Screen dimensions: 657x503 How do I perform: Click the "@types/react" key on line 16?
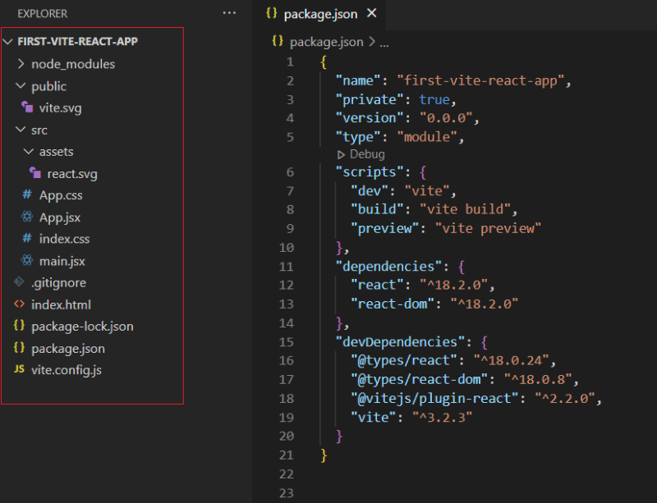pos(404,360)
